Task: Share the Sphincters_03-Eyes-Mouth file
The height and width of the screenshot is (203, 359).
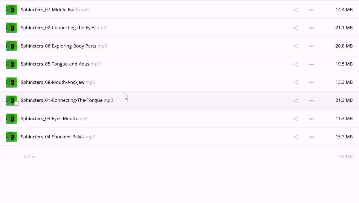Action: (x=296, y=119)
